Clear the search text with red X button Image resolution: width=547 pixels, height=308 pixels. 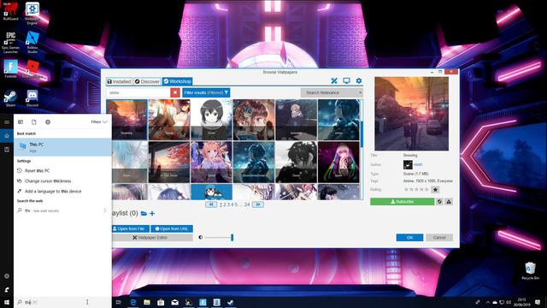click(175, 92)
